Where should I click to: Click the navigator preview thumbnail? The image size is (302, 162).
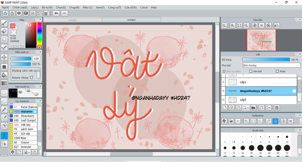click(261, 40)
